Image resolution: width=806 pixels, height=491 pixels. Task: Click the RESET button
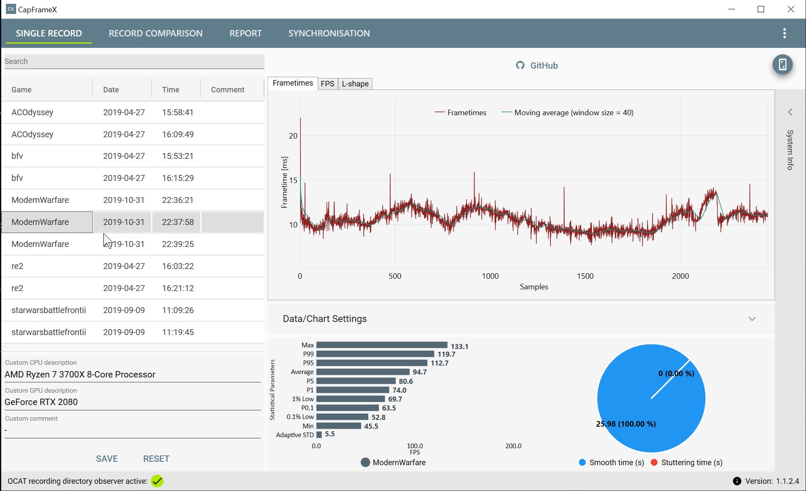tap(156, 459)
